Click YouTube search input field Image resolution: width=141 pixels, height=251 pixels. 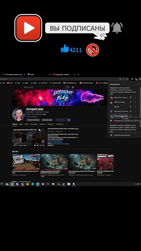click(x=44, y=87)
